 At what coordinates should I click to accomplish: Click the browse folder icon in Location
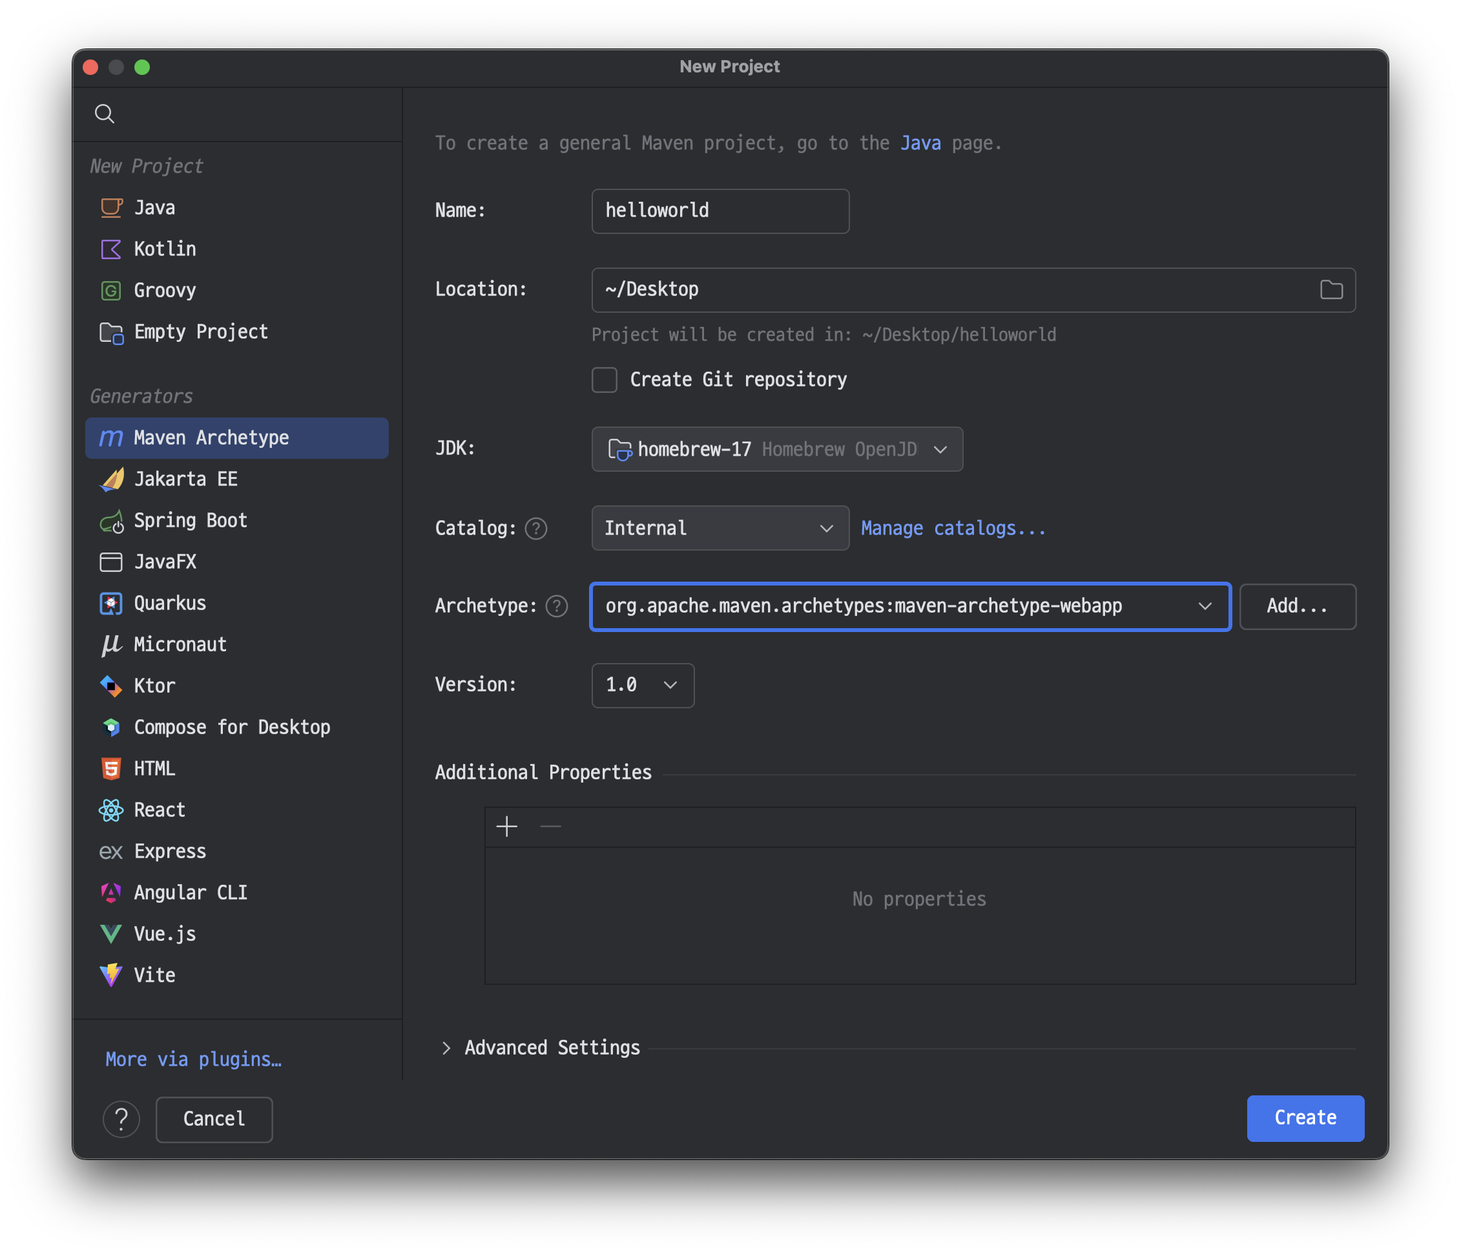pos(1331,290)
